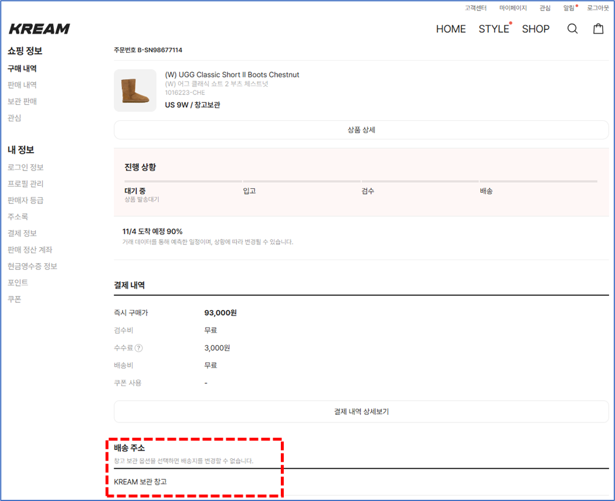This screenshot has height=501, width=615.
Task: Open 포인트 in the sidebar
Action: pyautogui.click(x=18, y=282)
